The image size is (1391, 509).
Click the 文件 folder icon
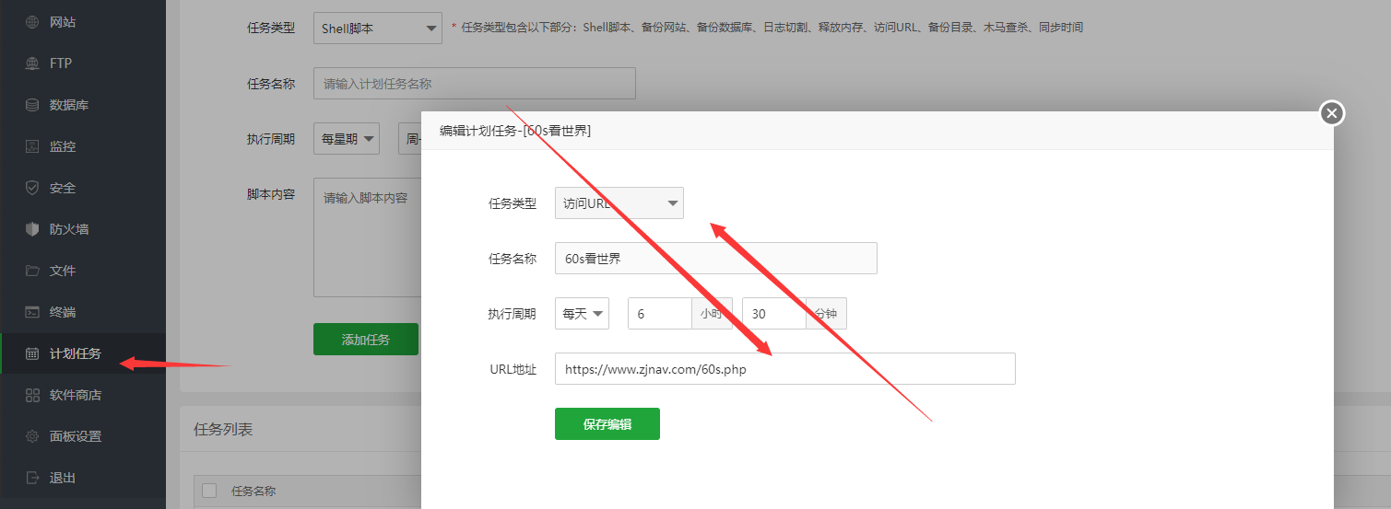pos(32,271)
